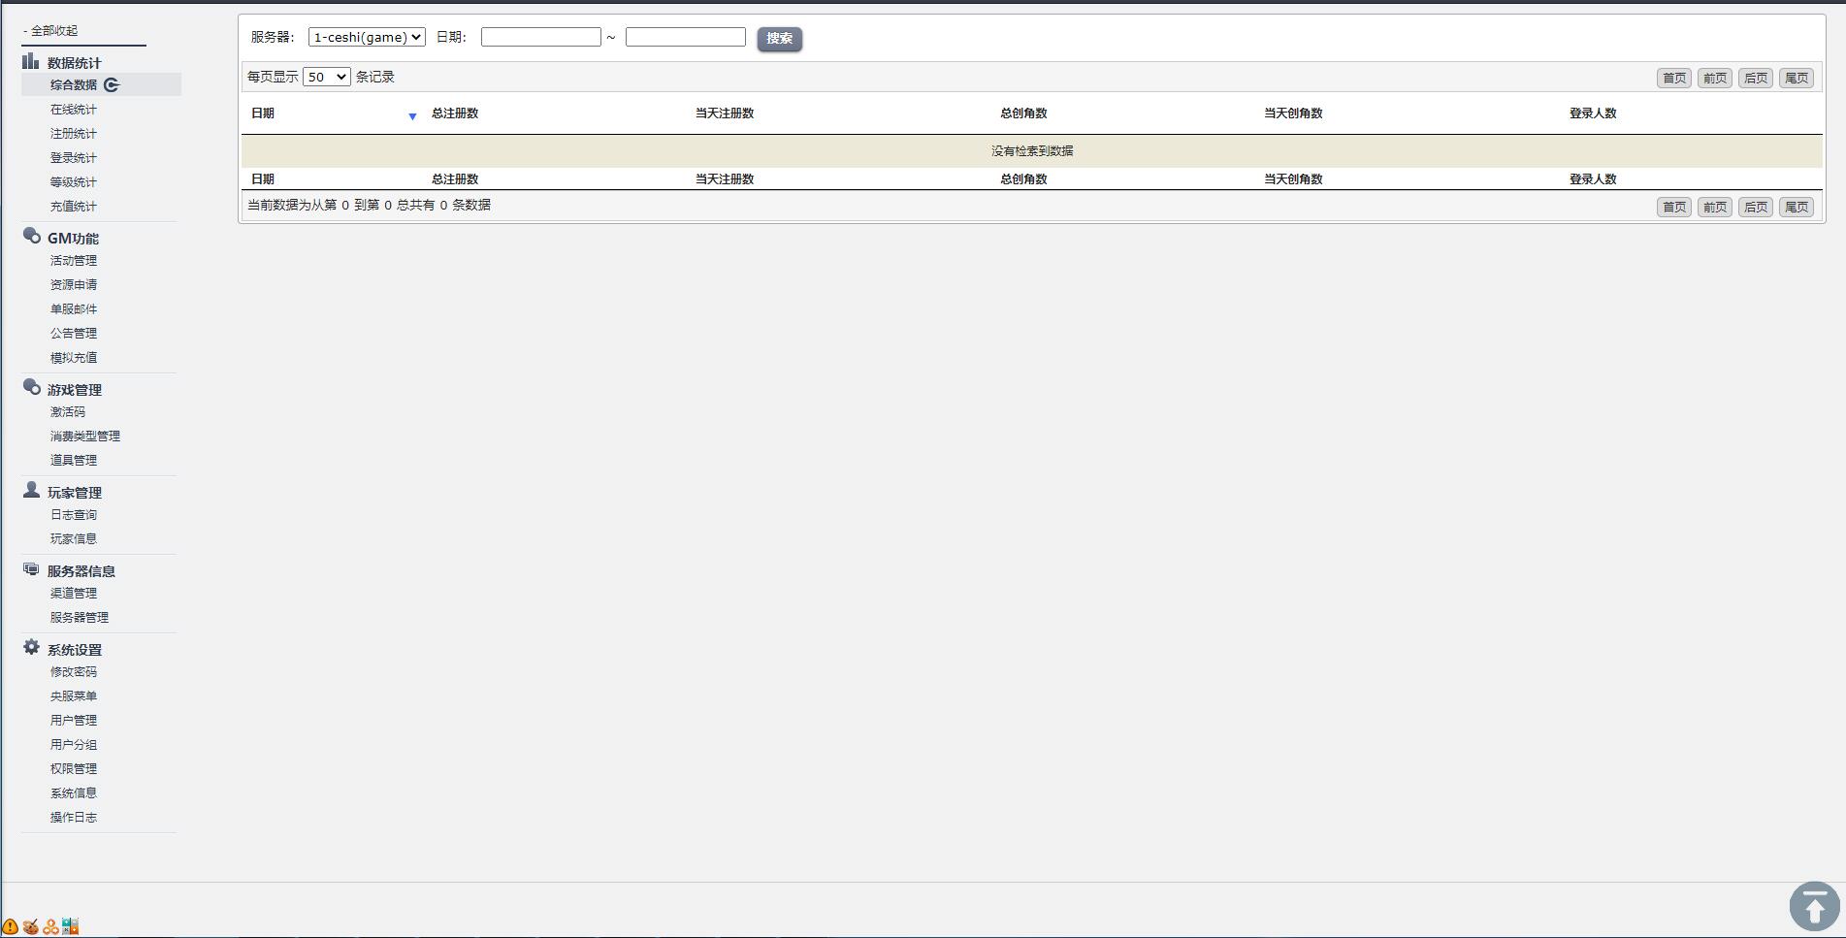Open 综合数据 in the sidebar
The height and width of the screenshot is (938, 1846).
[x=74, y=85]
